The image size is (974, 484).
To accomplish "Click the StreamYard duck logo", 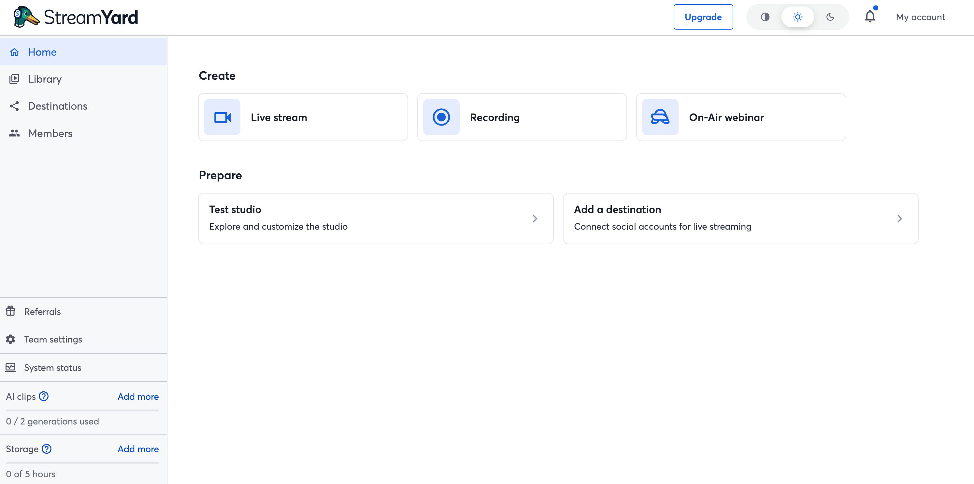I will 26,17.
